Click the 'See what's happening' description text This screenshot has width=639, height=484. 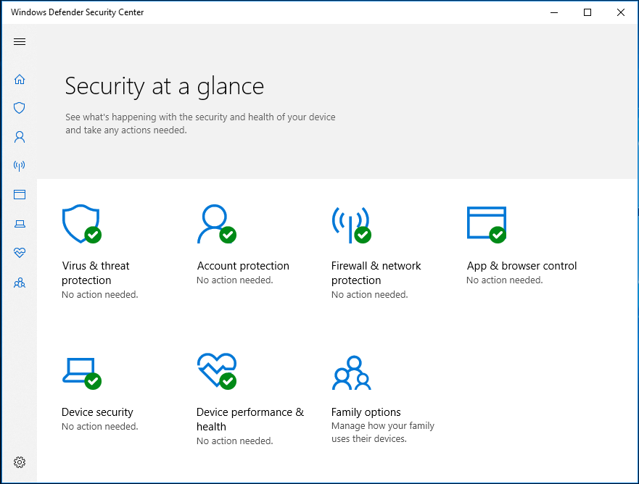tap(200, 123)
